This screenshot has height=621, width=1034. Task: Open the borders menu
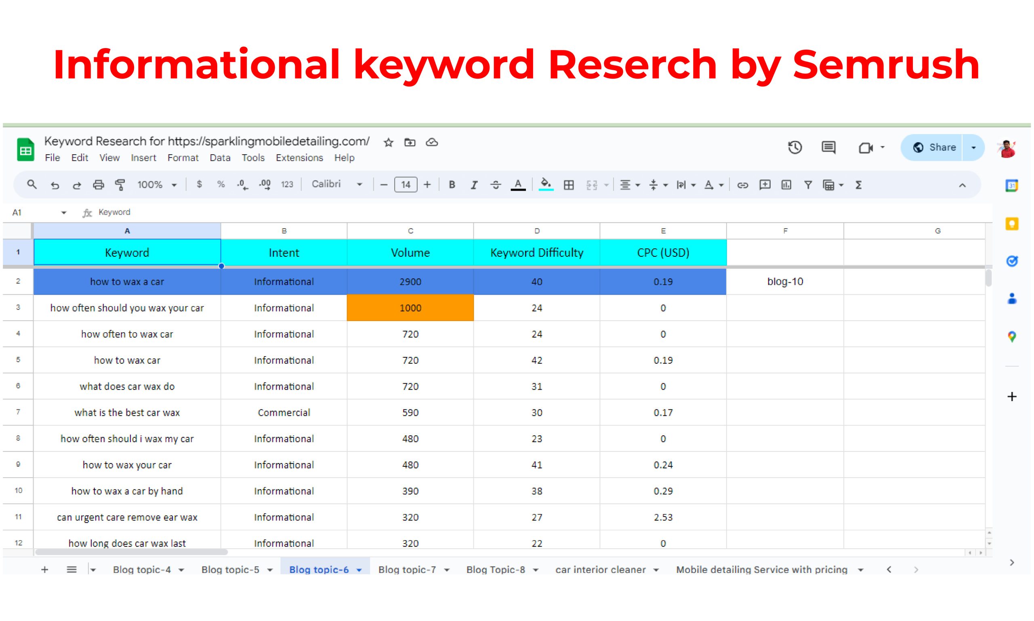click(x=568, y=185)
